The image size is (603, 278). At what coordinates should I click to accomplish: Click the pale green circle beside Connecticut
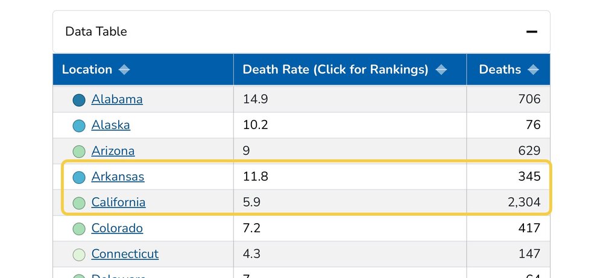[x=79, y=254]
